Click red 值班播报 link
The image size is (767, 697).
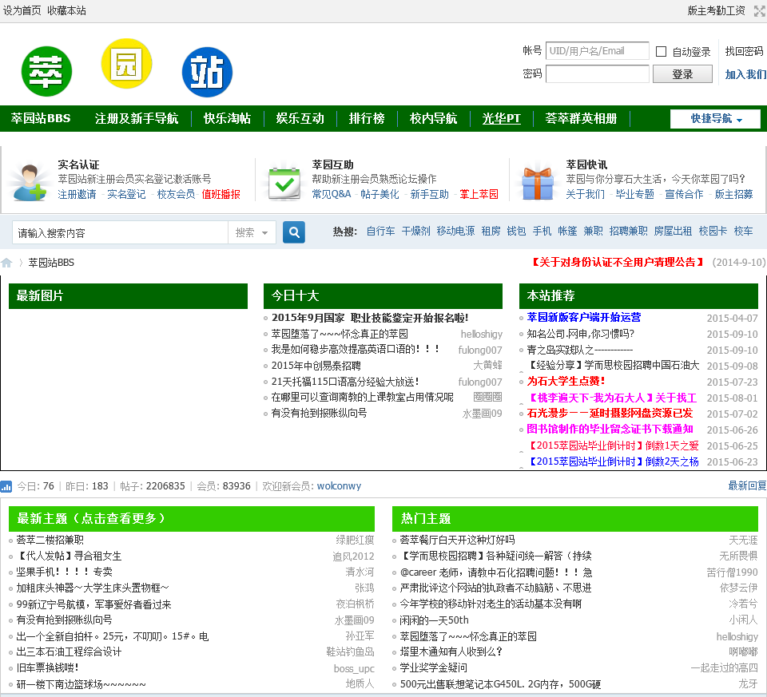point(221,194)
